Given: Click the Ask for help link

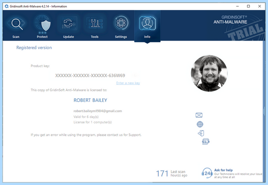Looking at the screenshot, I should (x=223, y=170).
